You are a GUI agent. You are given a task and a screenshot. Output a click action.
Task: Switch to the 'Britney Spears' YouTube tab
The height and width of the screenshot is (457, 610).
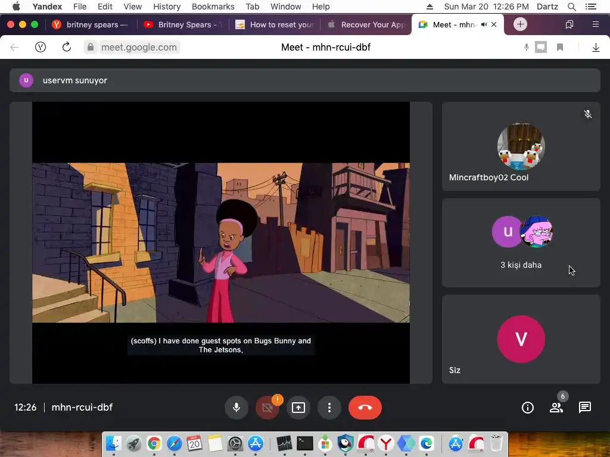[x=183, y=24]
